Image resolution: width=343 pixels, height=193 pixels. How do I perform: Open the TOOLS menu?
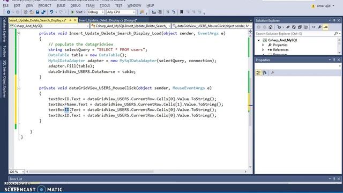[x=105, y=5]
